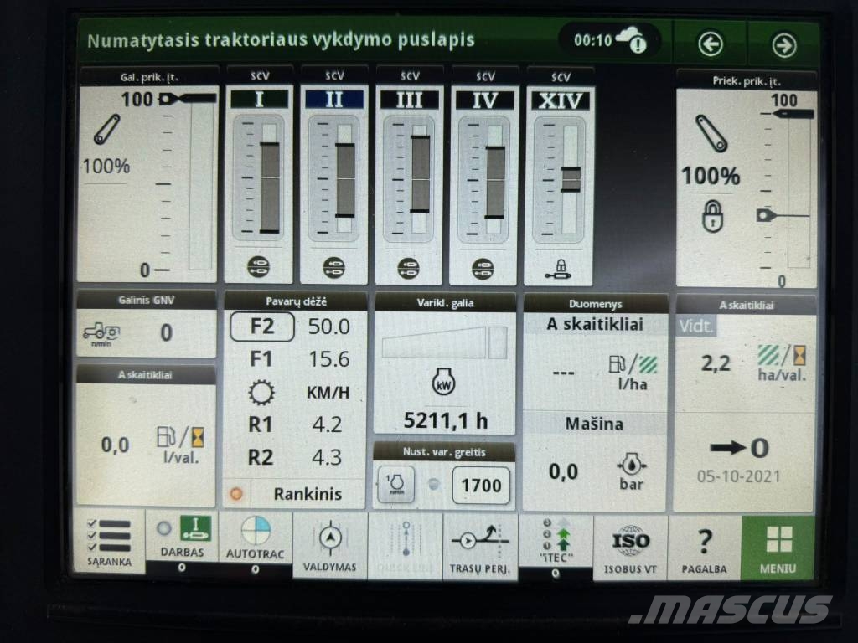
Task: Reset the A counters arrow-zero
Action: pos(740,449)
